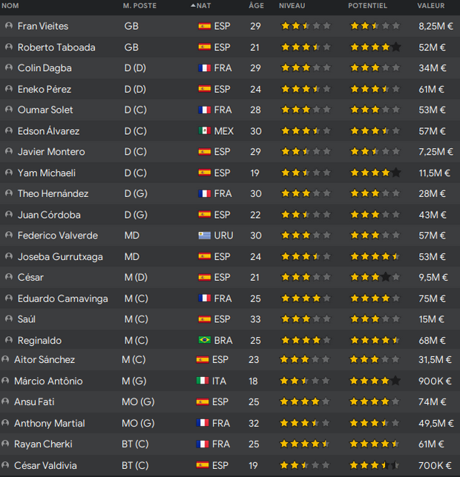460x477 pixels.
Task: Click the Uruguay flag for Federico Valverde
Action: click(204, 236)
